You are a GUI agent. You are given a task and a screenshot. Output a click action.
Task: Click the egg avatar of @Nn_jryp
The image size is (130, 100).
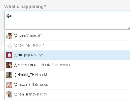click(9, 55)
